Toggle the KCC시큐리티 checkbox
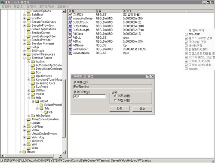This screenshot has width=215, height=163. point(186,57)
